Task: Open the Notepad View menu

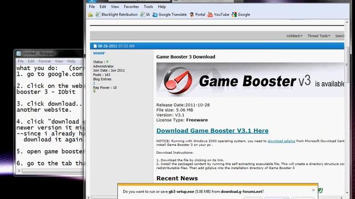Action: click(59, 61)
